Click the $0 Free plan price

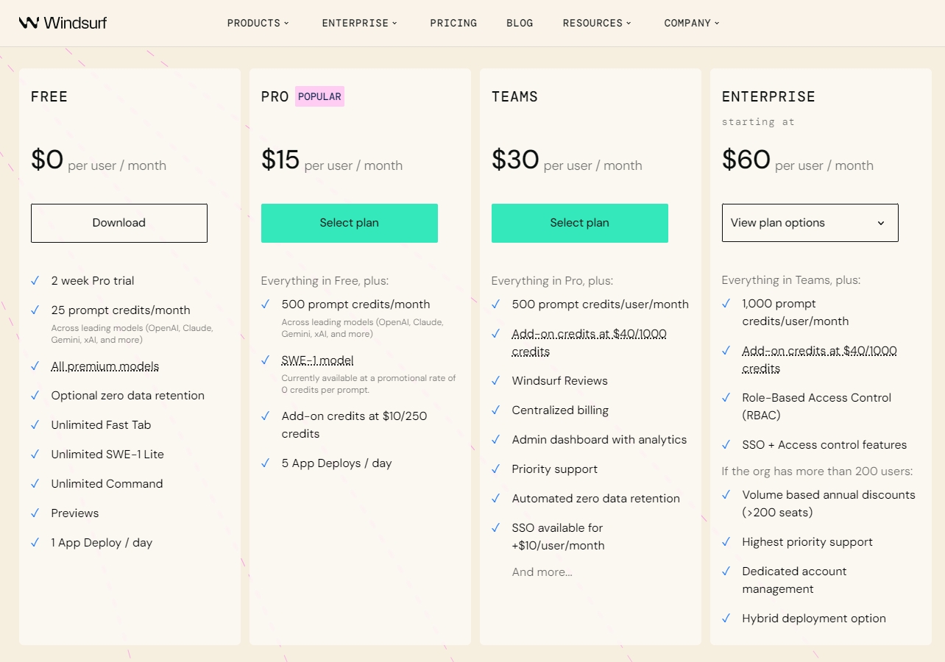pos(47,160)
